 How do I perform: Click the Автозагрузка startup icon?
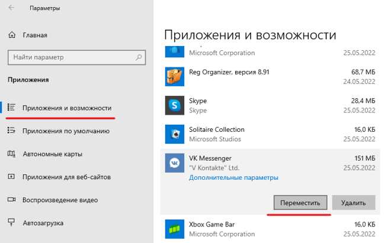coord(11,222)
